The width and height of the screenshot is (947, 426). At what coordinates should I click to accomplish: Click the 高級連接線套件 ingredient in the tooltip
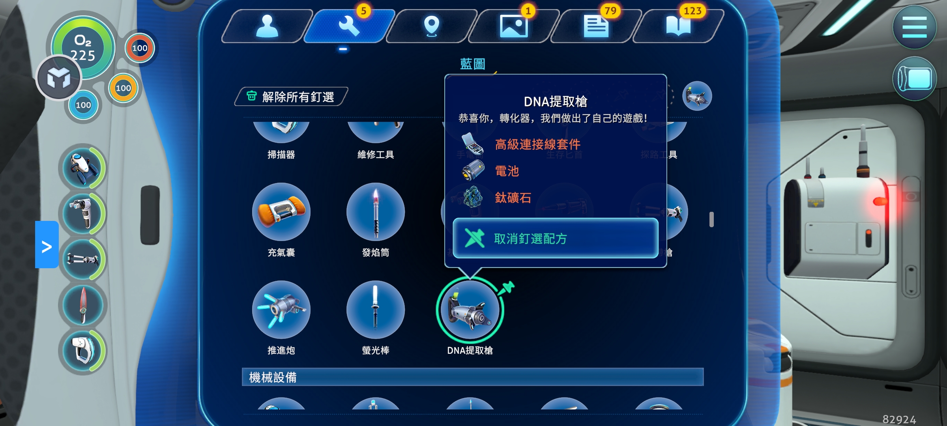[x=537, y=144]
